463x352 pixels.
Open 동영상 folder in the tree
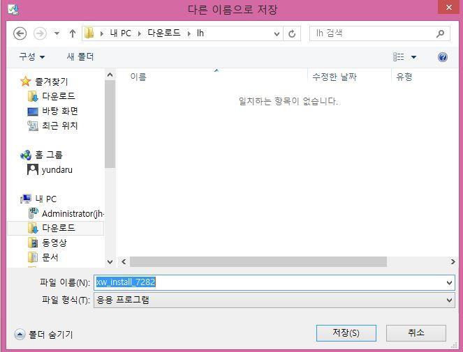[x=54, y=243]
